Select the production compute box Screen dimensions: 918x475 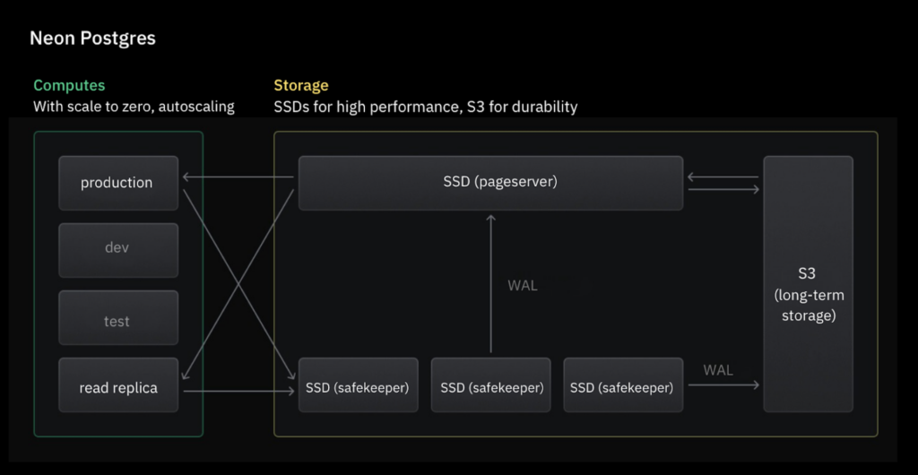[118, 183]
